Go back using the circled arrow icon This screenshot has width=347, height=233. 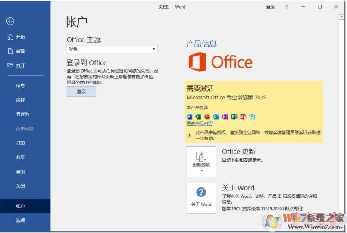tap(10, 21)
